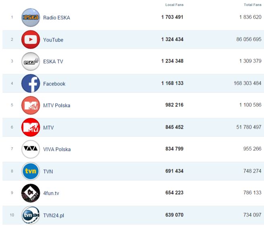Viewport: 264px width, 227px height.
Task: Open the Facebook page name link
Action: [x=54, y=84]
